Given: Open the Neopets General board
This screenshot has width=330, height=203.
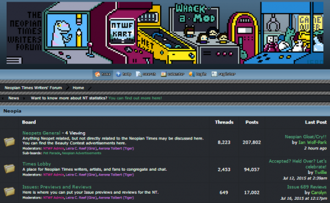Looking at the screenshot, I should coord(41,133).
